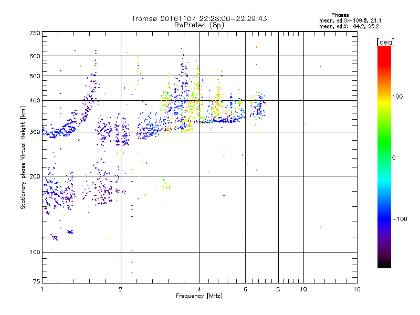
Task: Click the y-axis tick label '200'
Action: 35,176
